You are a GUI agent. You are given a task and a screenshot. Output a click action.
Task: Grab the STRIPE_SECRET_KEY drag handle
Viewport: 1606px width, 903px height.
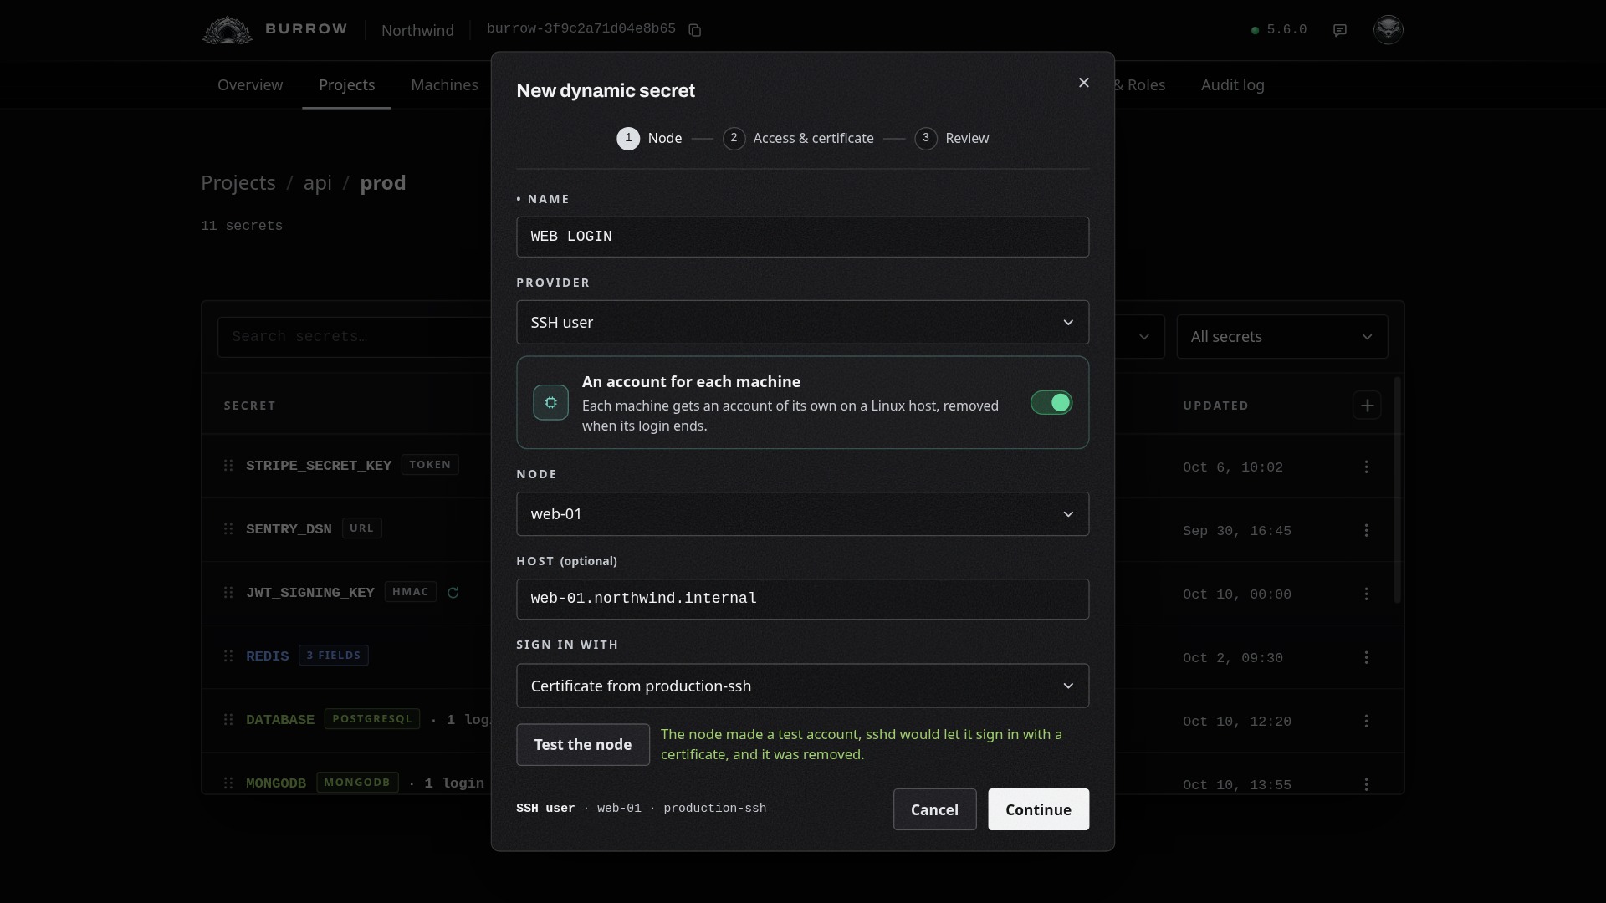[228, 465]
